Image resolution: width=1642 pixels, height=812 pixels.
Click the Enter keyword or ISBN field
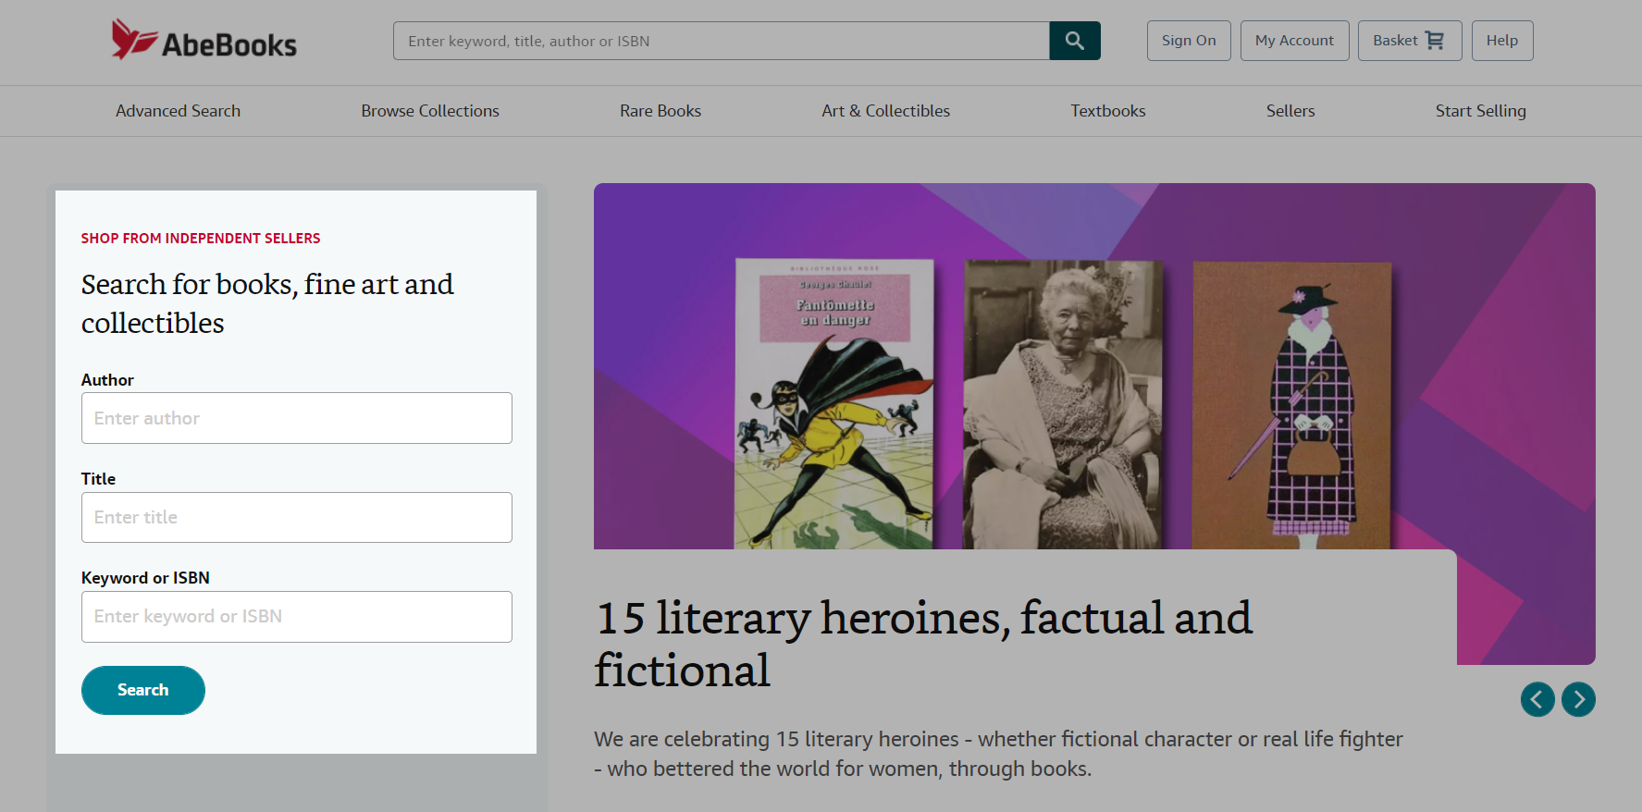(297, 617)
